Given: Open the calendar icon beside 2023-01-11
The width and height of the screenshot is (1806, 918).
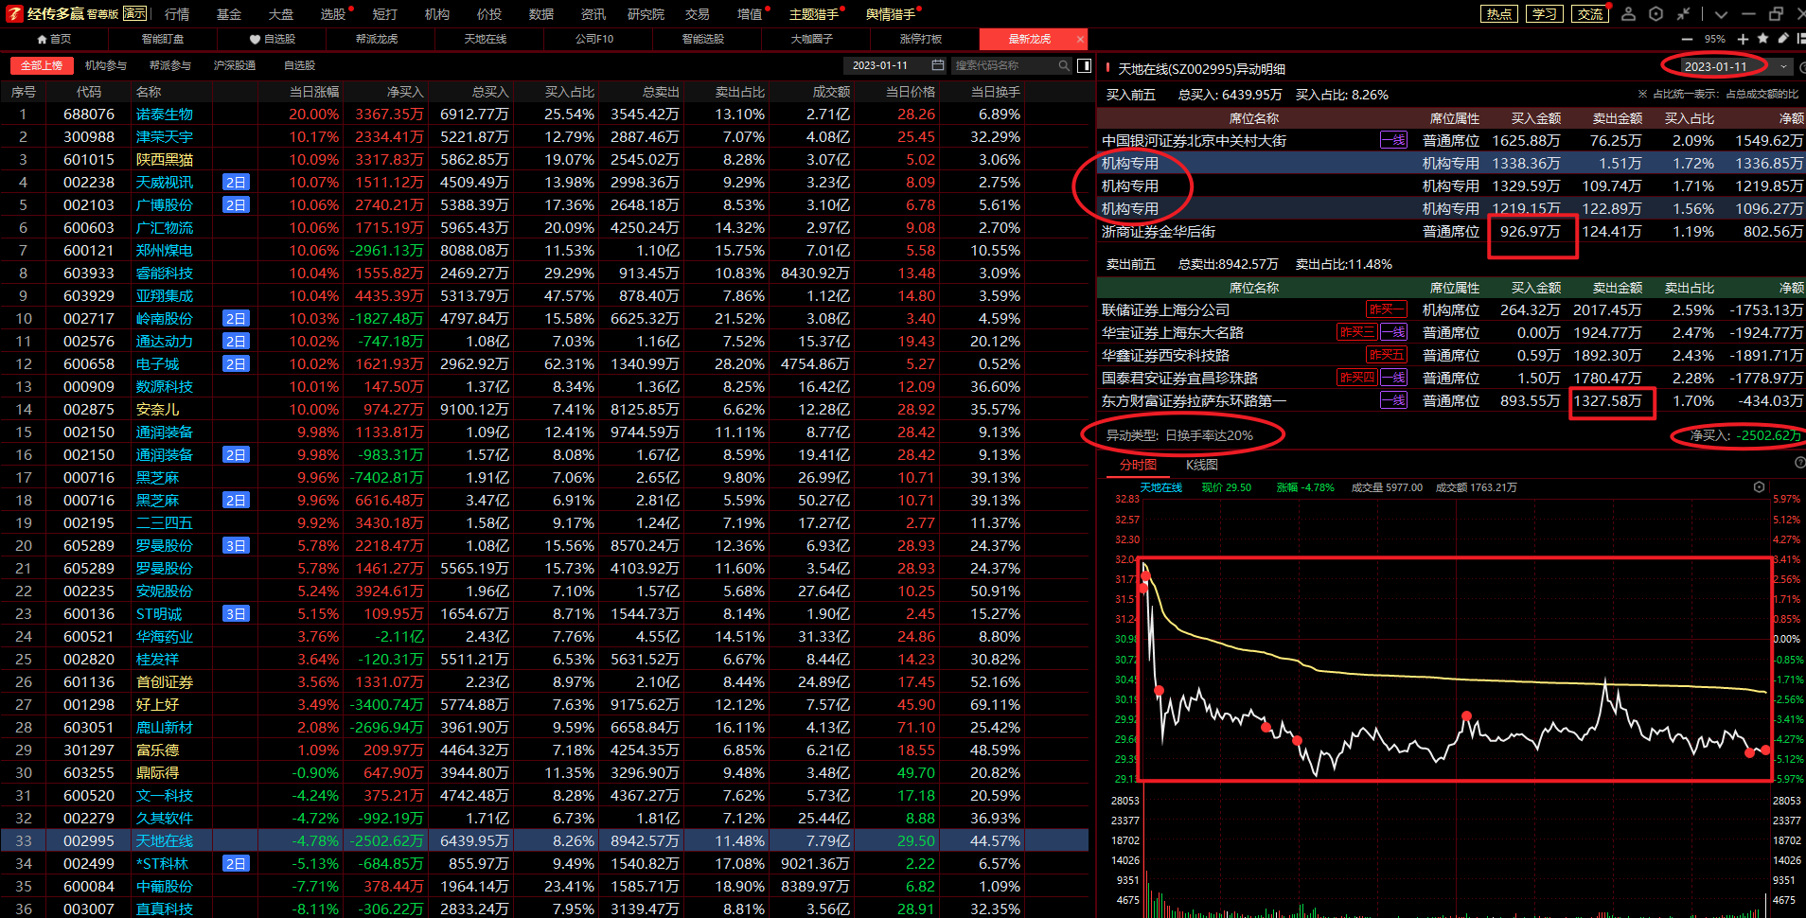Looking at the screenshot, I should 937,65.
